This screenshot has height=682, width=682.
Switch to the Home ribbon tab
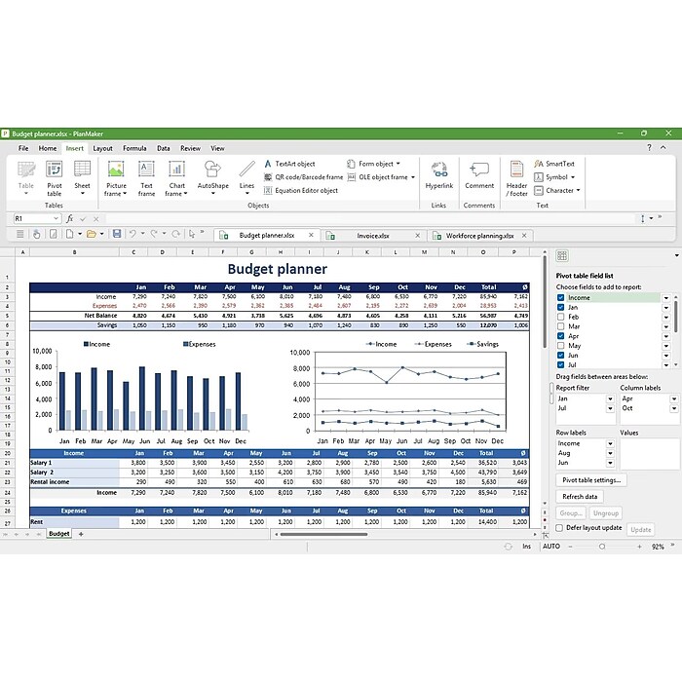click(48, 148)
